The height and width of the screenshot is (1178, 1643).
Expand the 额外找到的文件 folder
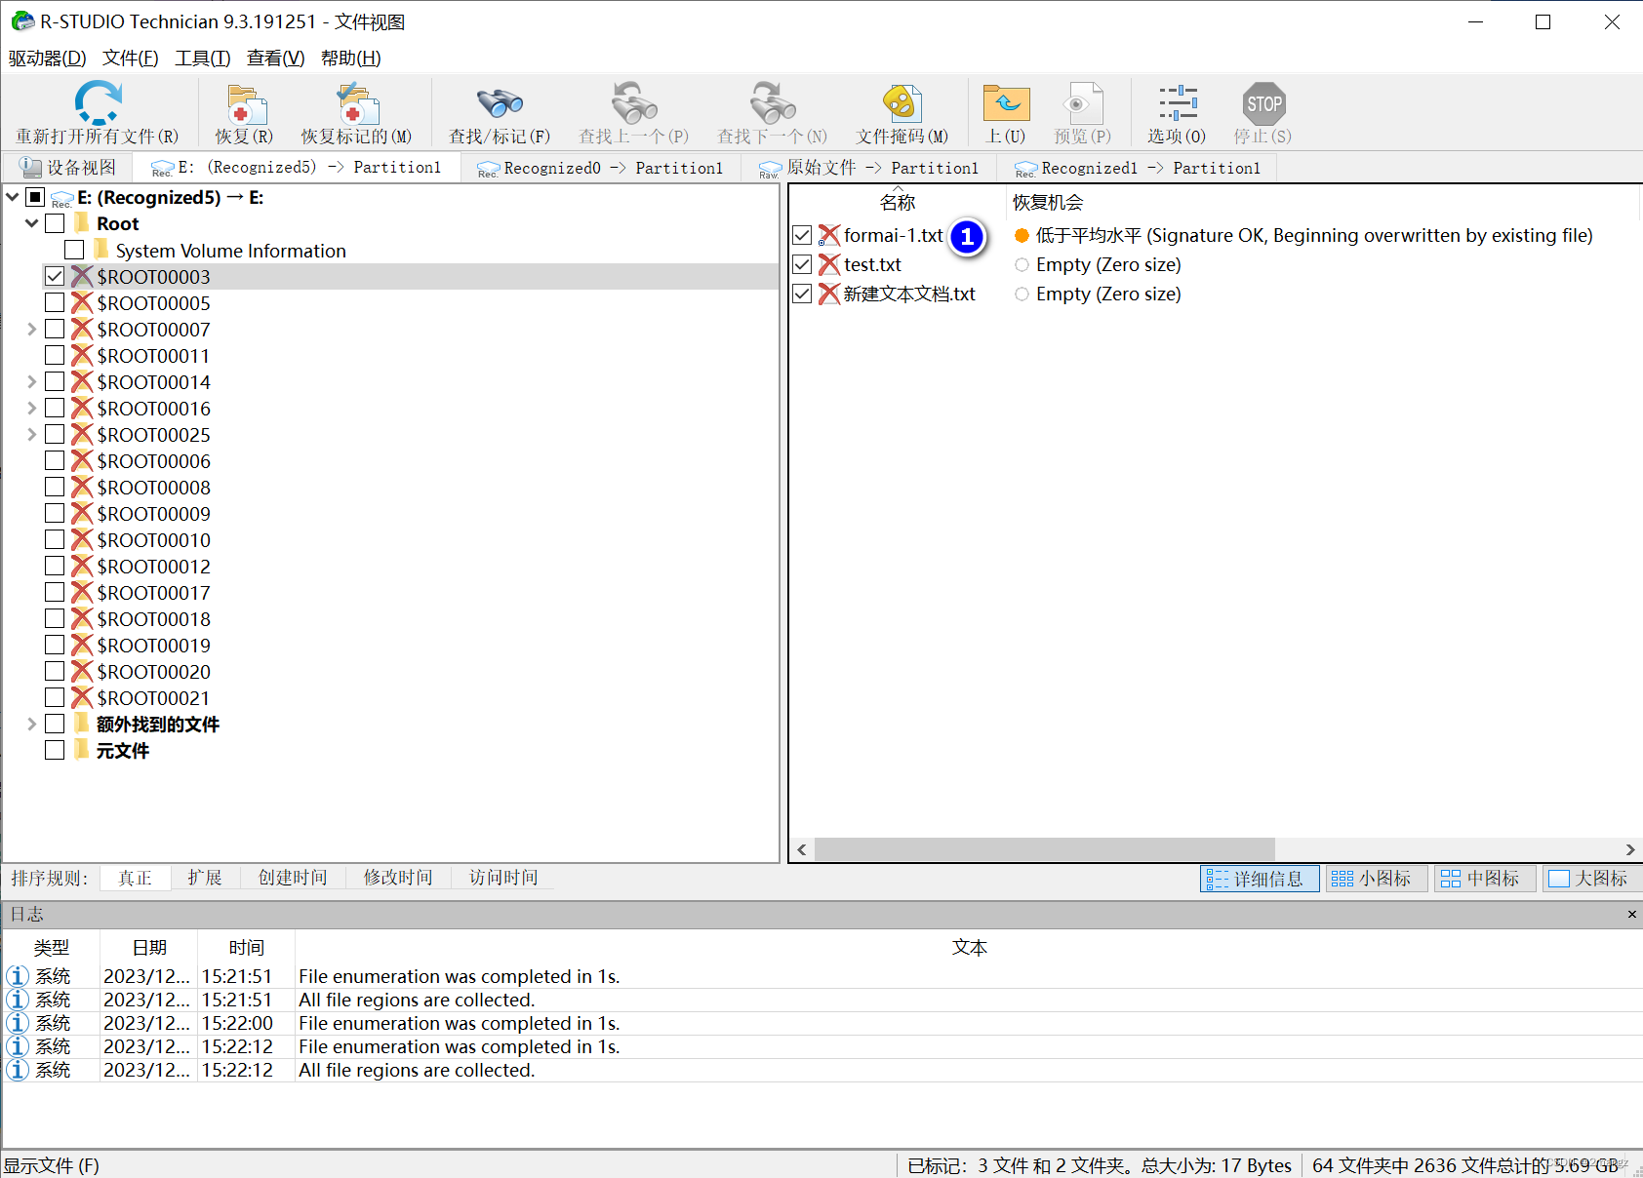pyautogui.click(x=32, y=724)
